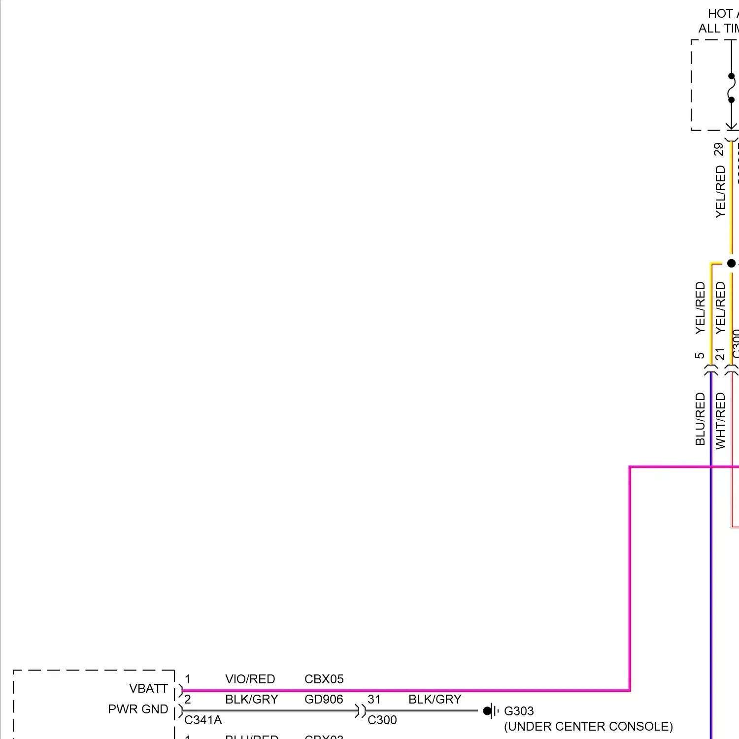This screenshot has height=739, width=739.
Task: Click the C300 label under pin 31
Action: 382,720
